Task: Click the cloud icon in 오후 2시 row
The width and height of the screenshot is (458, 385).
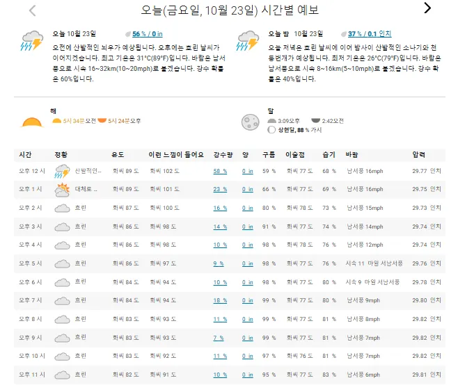Action: [62, 208]
